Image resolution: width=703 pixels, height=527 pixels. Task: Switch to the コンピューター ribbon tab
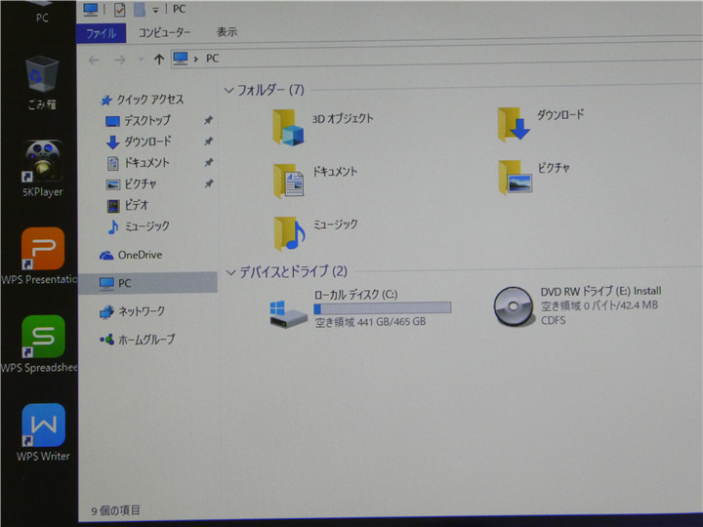pos(164,32)
